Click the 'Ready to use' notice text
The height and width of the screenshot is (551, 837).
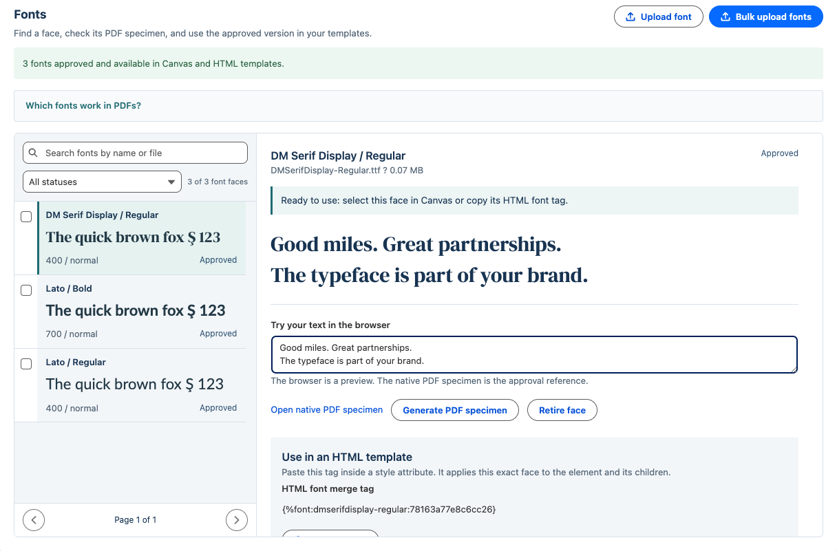[x=425, y=201]
